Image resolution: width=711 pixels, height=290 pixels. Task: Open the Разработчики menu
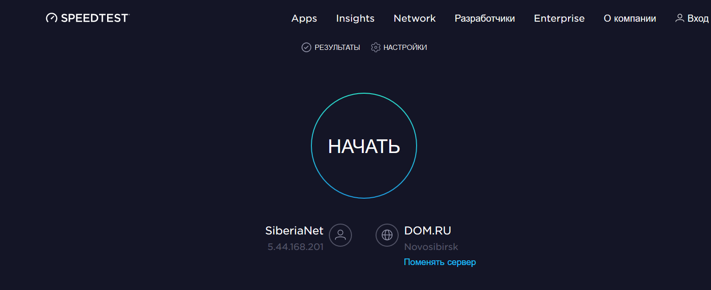point(485,18)
